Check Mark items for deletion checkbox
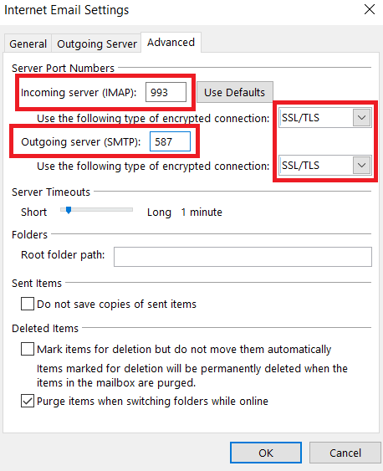This screenshot has width=383, height=471. [x=28, y=349]
